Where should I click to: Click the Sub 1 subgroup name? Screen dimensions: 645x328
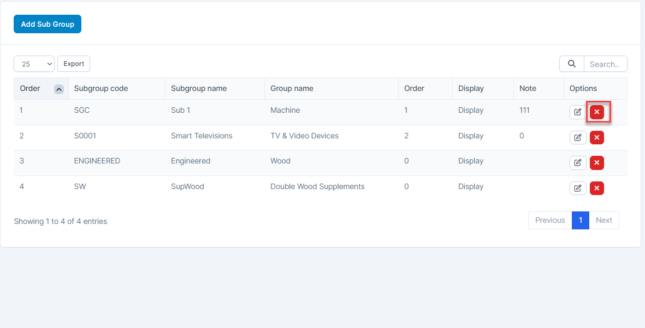coord(181,110)
